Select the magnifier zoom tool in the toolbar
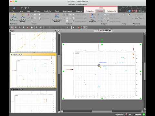The image size is (155, 116). tap(24, 27)
